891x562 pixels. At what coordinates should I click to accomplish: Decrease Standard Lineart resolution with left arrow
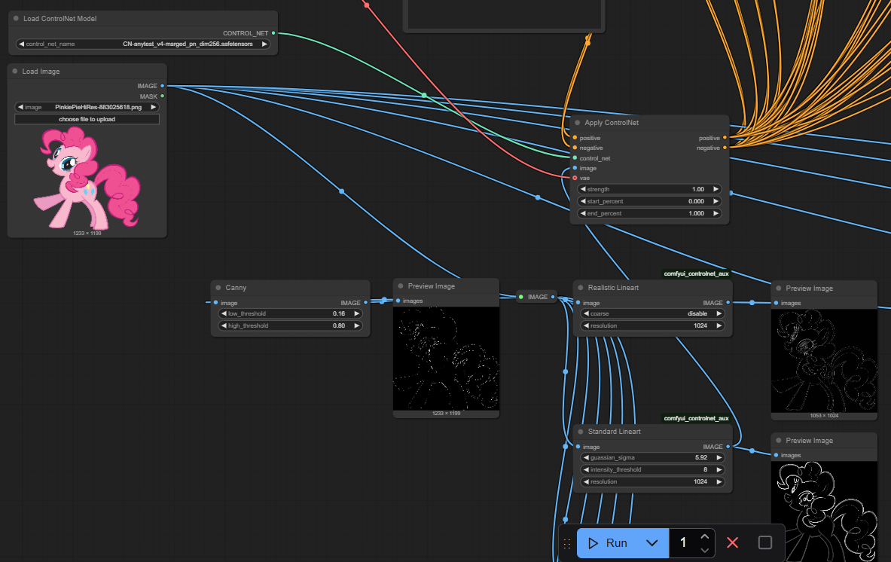(586, 482)
